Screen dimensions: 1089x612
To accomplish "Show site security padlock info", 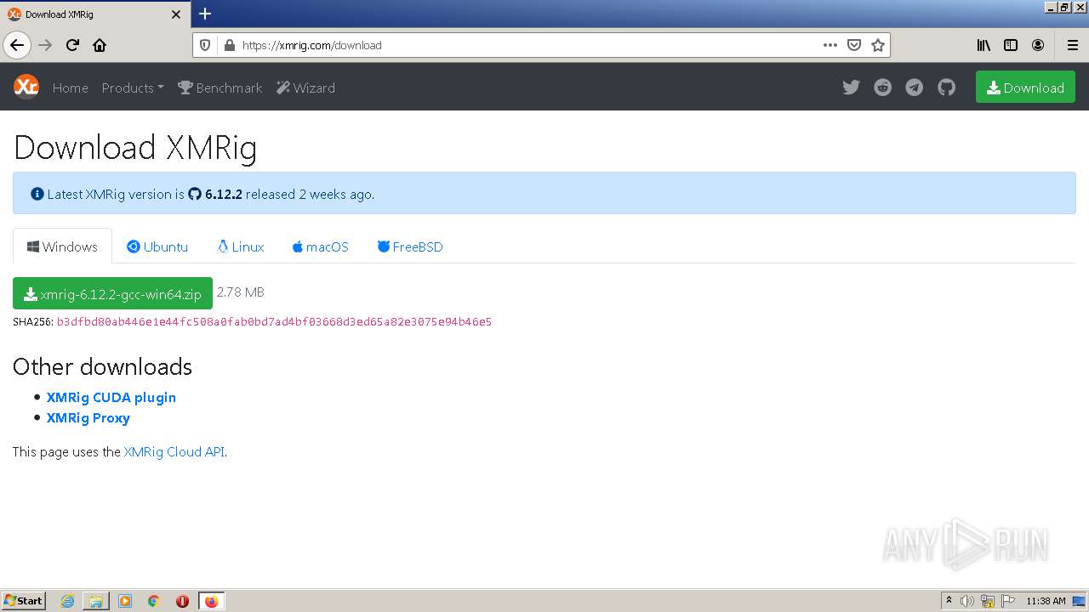I will [228, 45].
